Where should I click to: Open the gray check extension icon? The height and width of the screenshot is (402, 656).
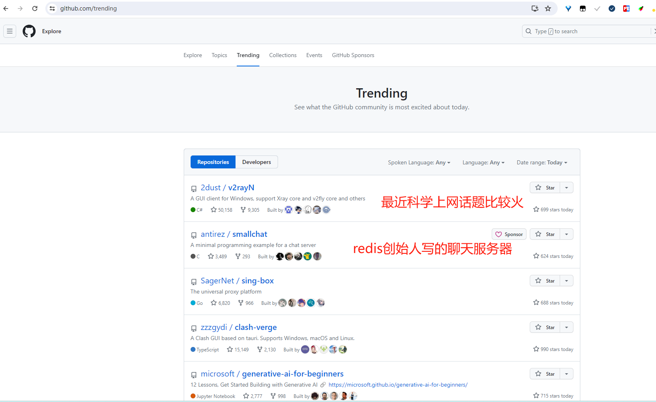[597, 9]
